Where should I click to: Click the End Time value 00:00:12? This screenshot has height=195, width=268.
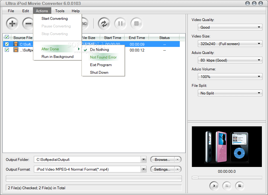pos(137,50)
